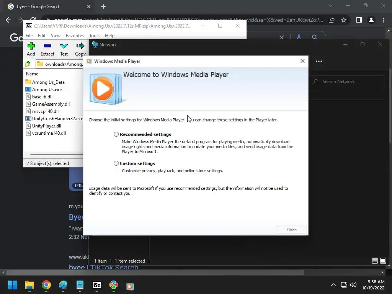Open the Paint app from the taskbar
The width and height of the screenshot is (392, 294).
63,285
